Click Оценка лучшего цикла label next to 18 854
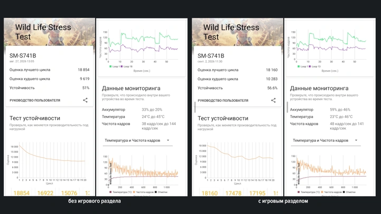The width and height of the screenshot is (381, 214). pos(30,70)
